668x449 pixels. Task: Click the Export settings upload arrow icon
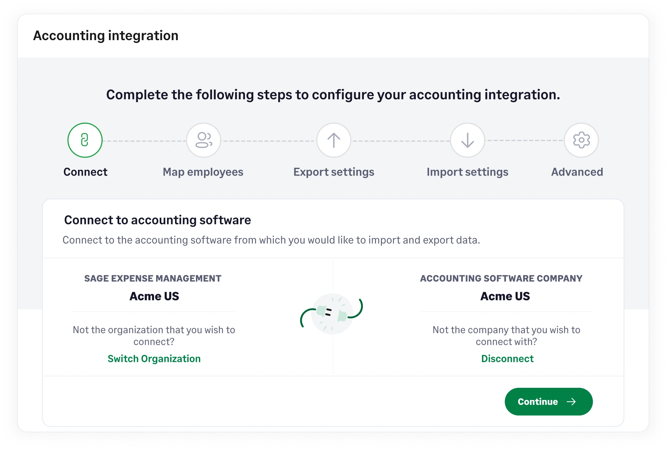coord(334,140)
